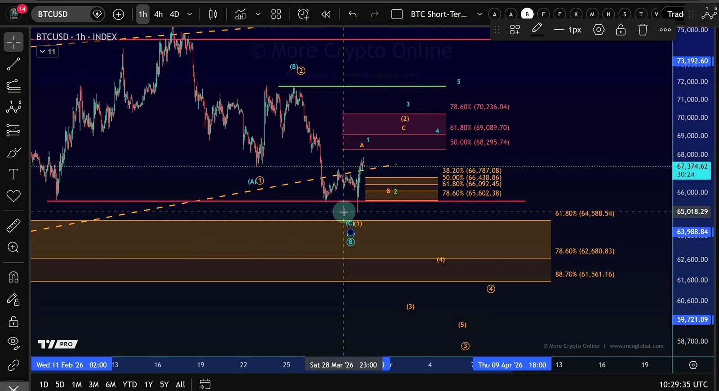This screenshot has height=391, width=719.
Task: Open drawing templates in floating toolbar
Action: coord(515,30)
